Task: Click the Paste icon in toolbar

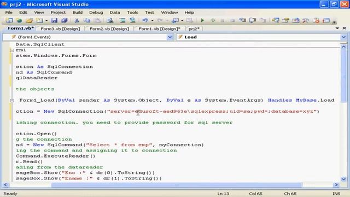Action: pyautogui.click(x=97, y=21)
